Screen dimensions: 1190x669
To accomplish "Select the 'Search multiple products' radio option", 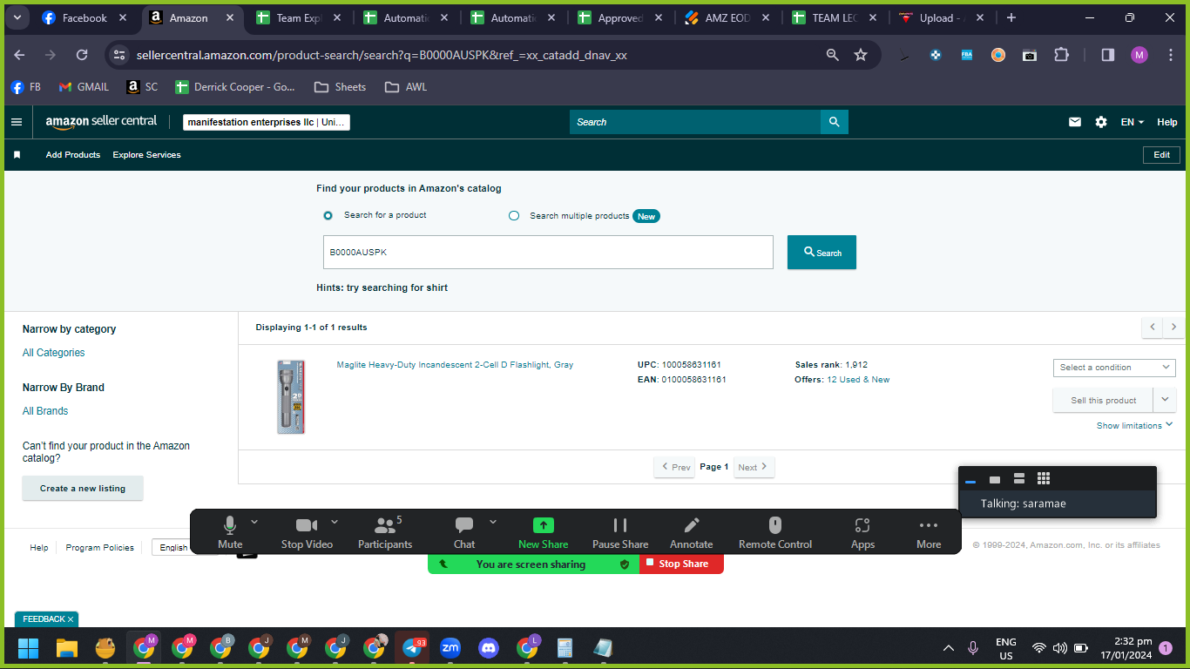I will pos(514,216).
